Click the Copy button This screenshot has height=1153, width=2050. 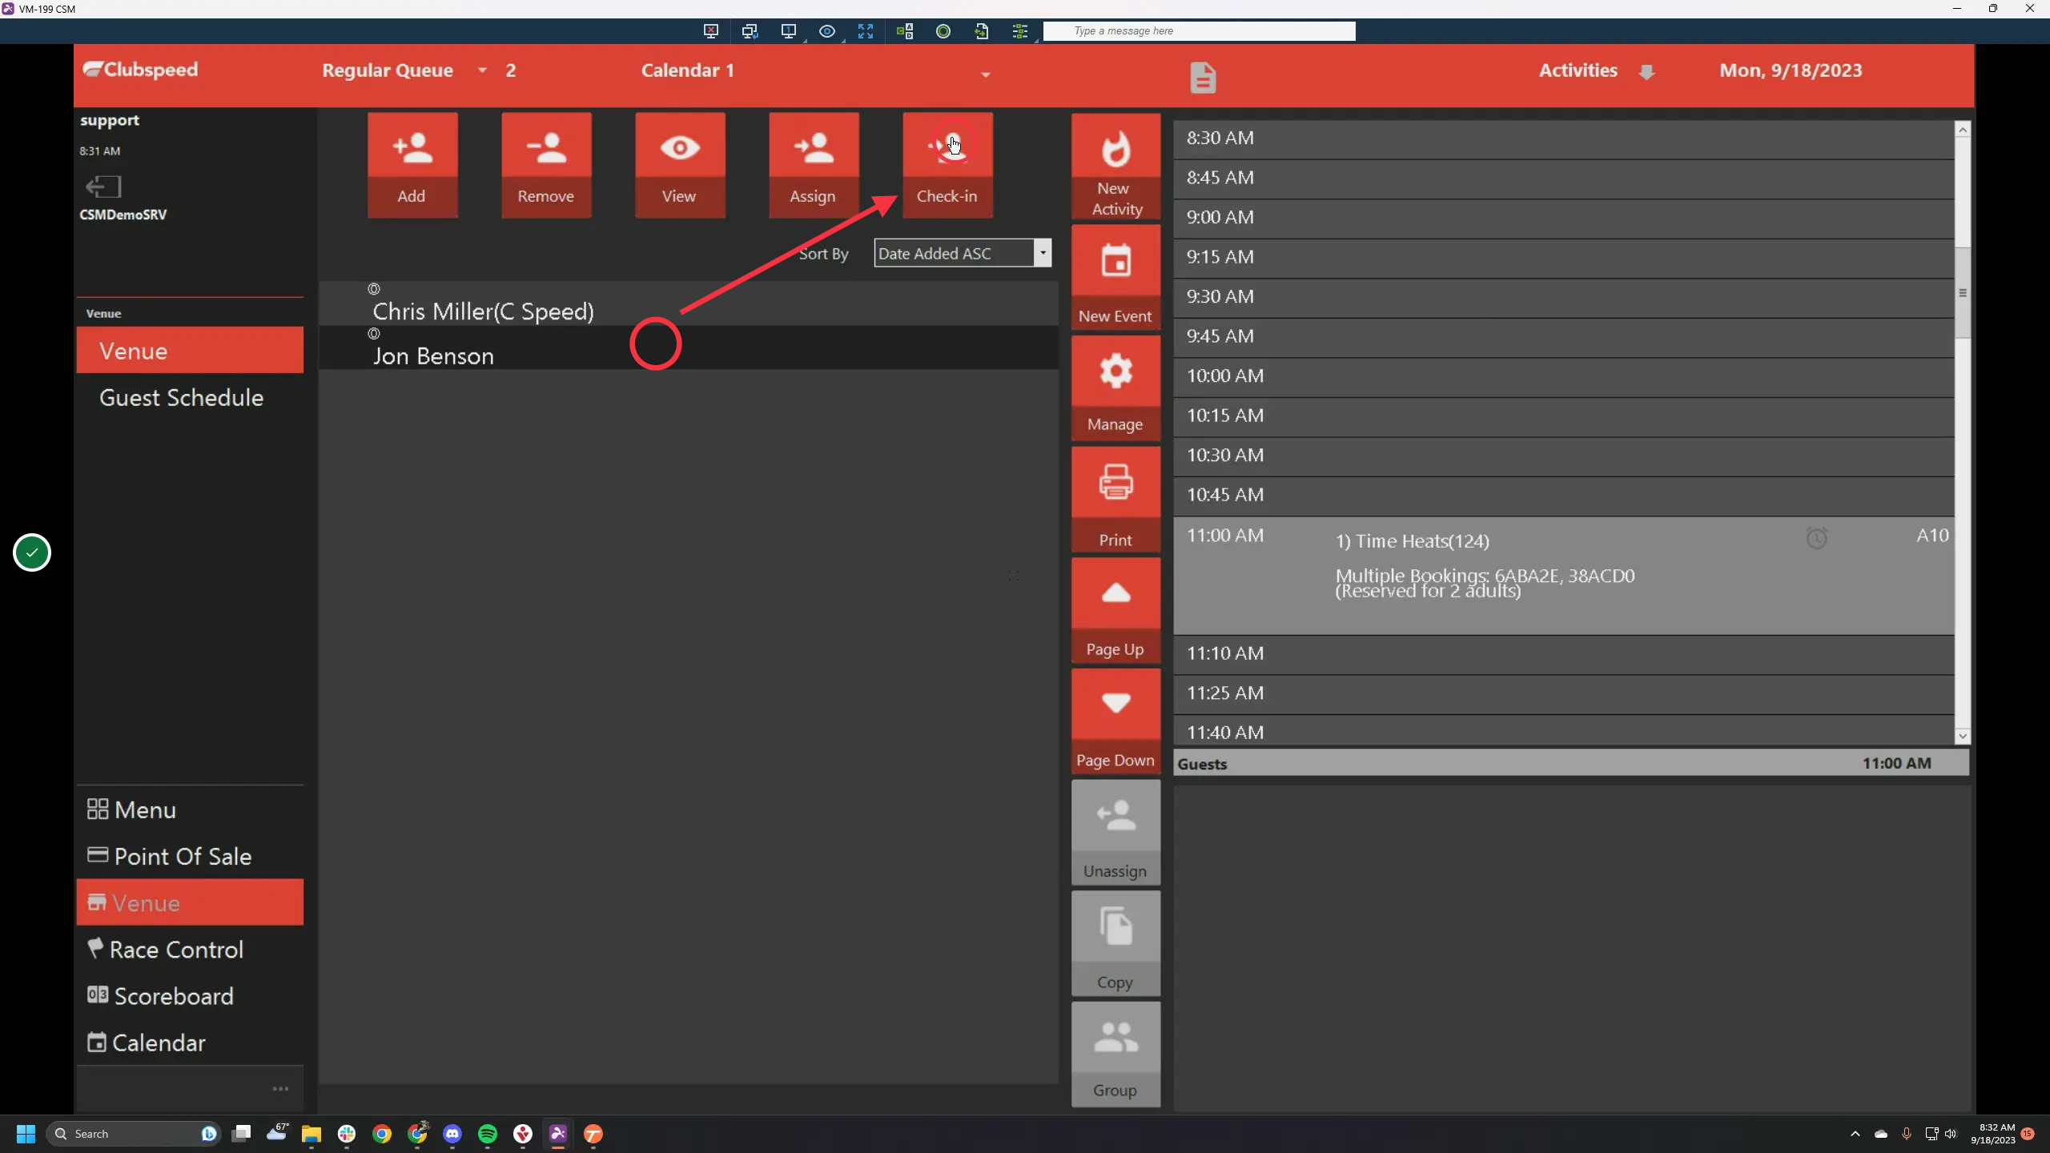pos(1115,944)
